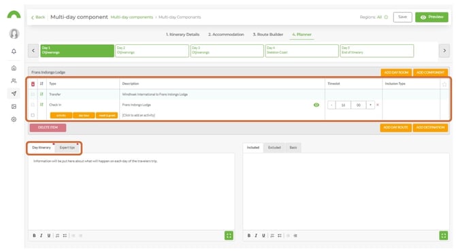Expand the Day Itinerary editor to fullscreen
The image size is (456, 252).
coord(229,236)
